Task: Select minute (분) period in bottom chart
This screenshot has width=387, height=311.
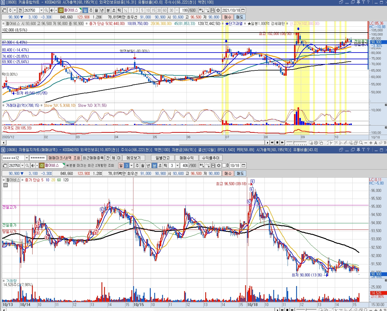Action: click(x=155, y=165)
